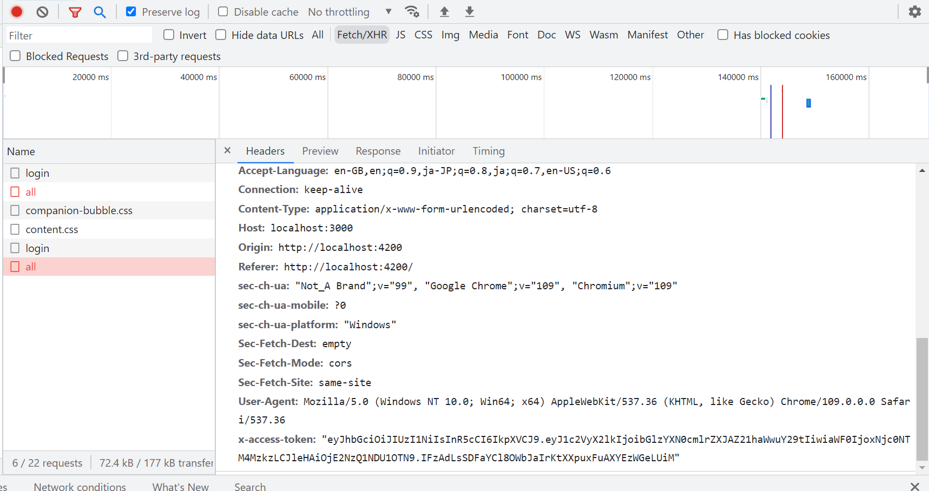Switch to Headers tab
The height and width of the screenshot is (491, 929).
pos(265,151)
